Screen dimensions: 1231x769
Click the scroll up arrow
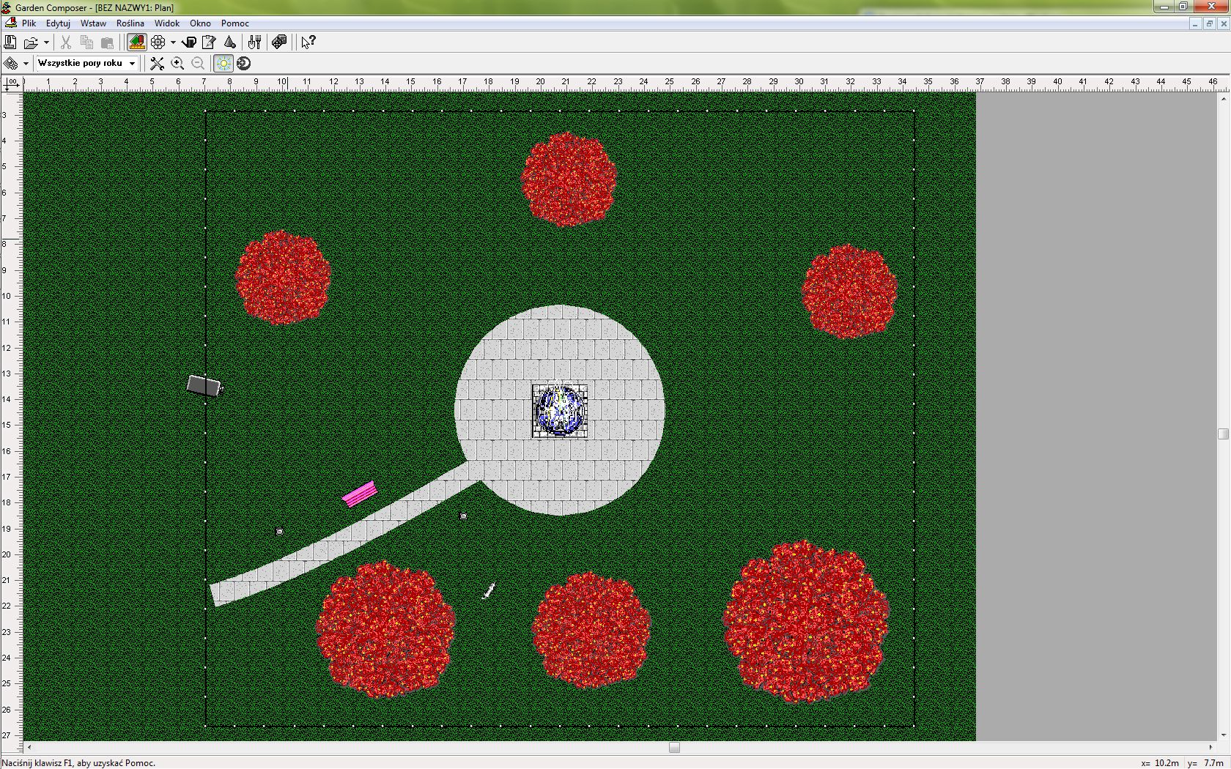[1223, 98]
